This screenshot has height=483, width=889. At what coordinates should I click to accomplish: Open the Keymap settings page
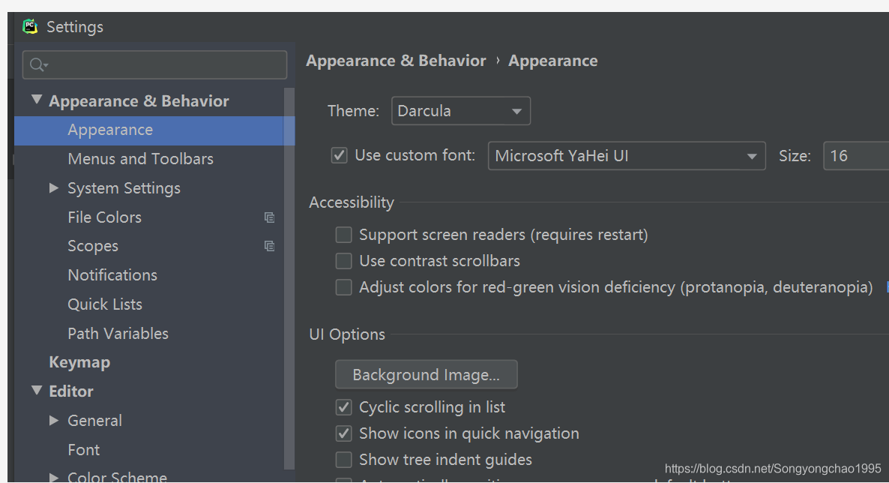pos(79,362)
